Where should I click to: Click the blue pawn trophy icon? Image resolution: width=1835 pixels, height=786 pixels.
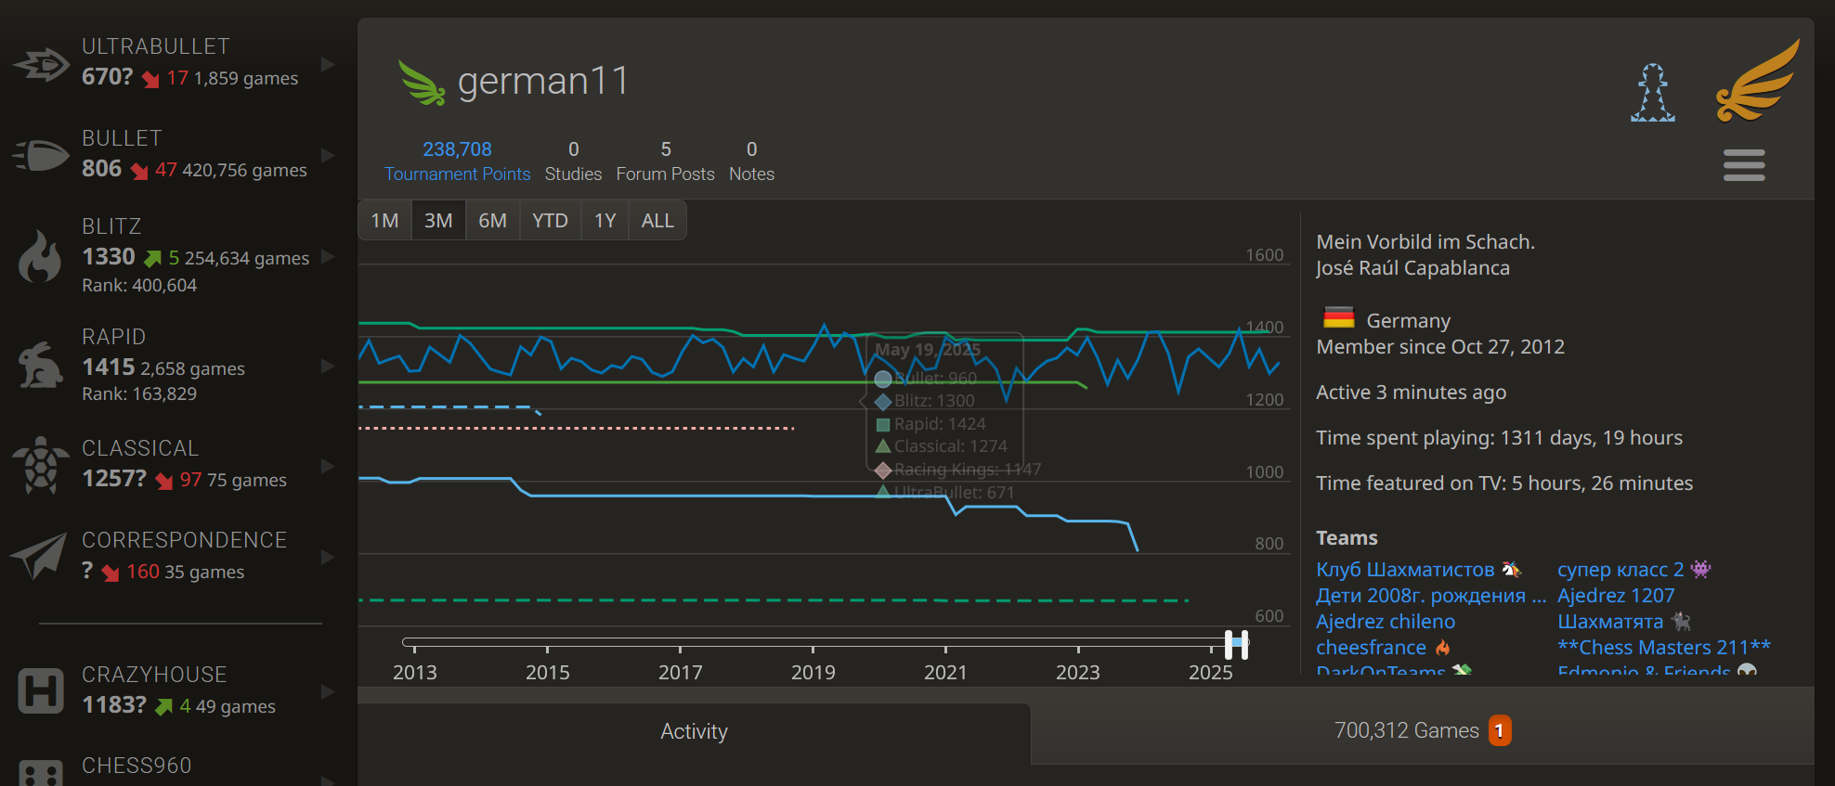1653,93
